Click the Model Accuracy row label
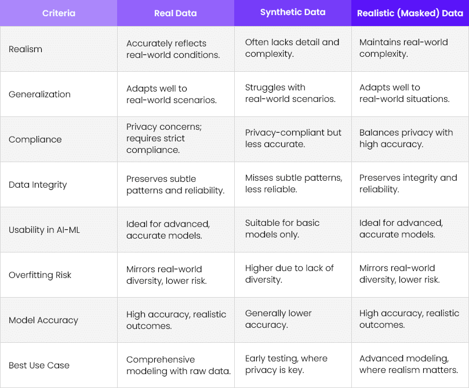469x388 pixels. tap(43, 320)
